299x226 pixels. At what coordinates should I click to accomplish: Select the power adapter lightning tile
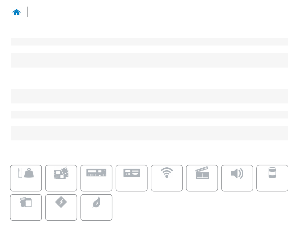tap(61, 207)
